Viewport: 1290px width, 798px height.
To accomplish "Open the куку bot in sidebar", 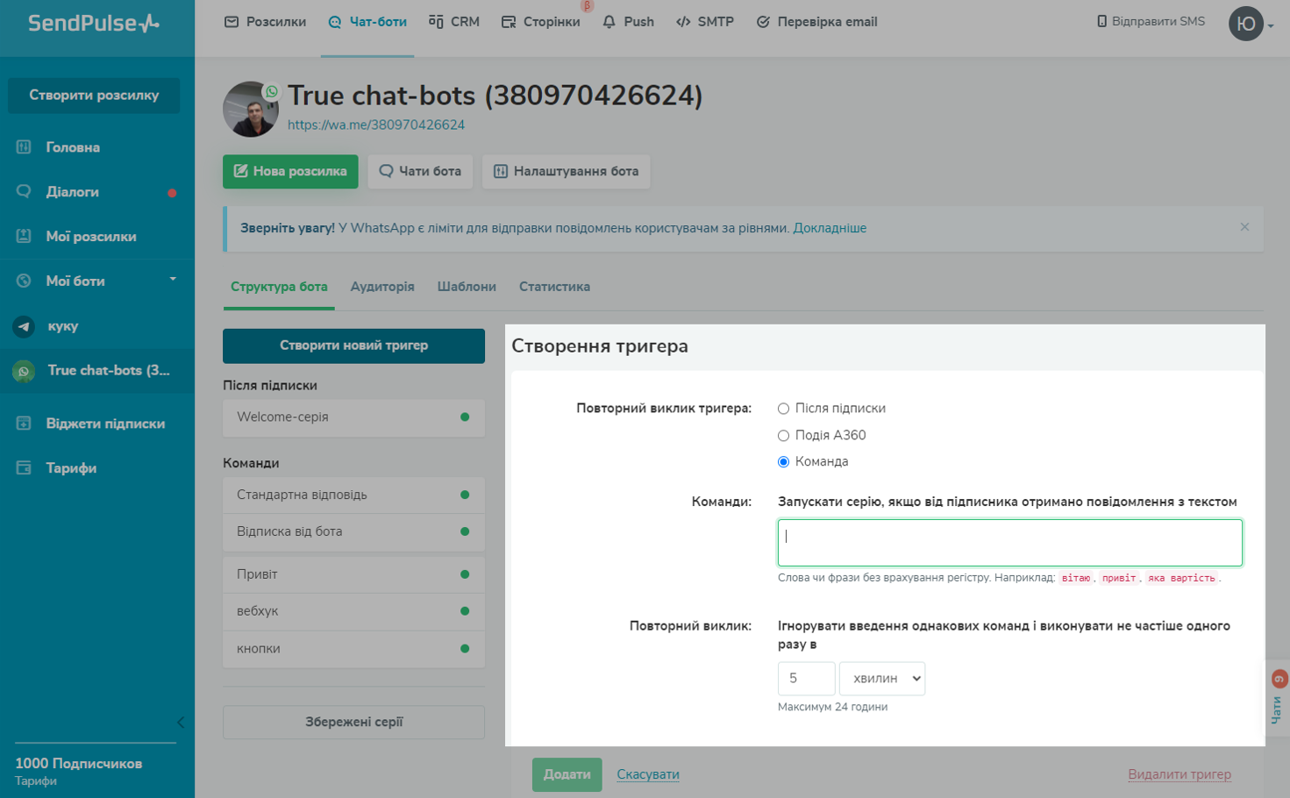I will [x=96, y=326].
